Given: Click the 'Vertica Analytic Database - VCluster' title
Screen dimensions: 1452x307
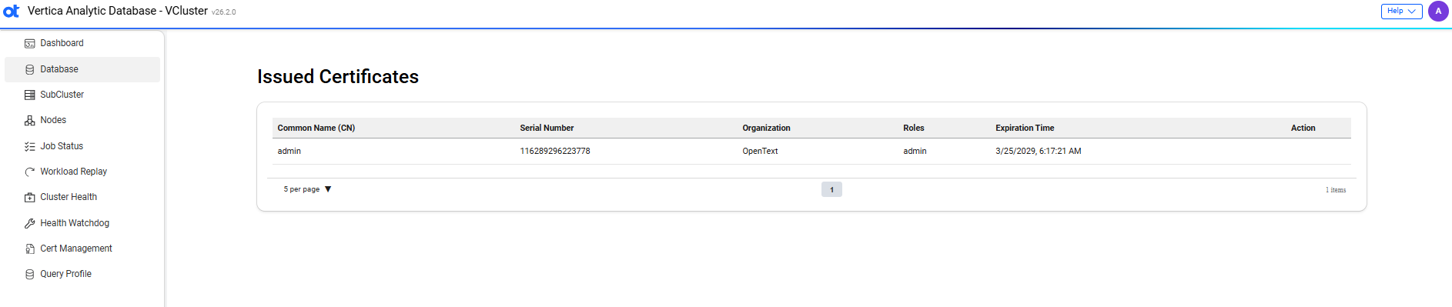Looking at the screenshot, I should coord(118,11).
